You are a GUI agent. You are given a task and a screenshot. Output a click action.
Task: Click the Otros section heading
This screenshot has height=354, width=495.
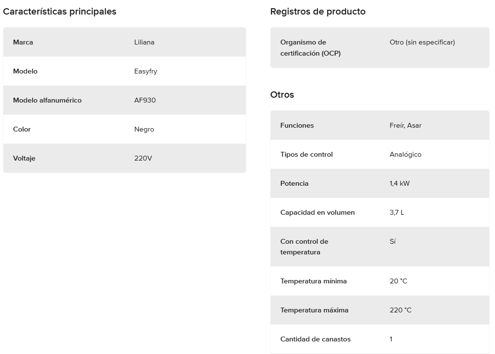click(282, 95)
